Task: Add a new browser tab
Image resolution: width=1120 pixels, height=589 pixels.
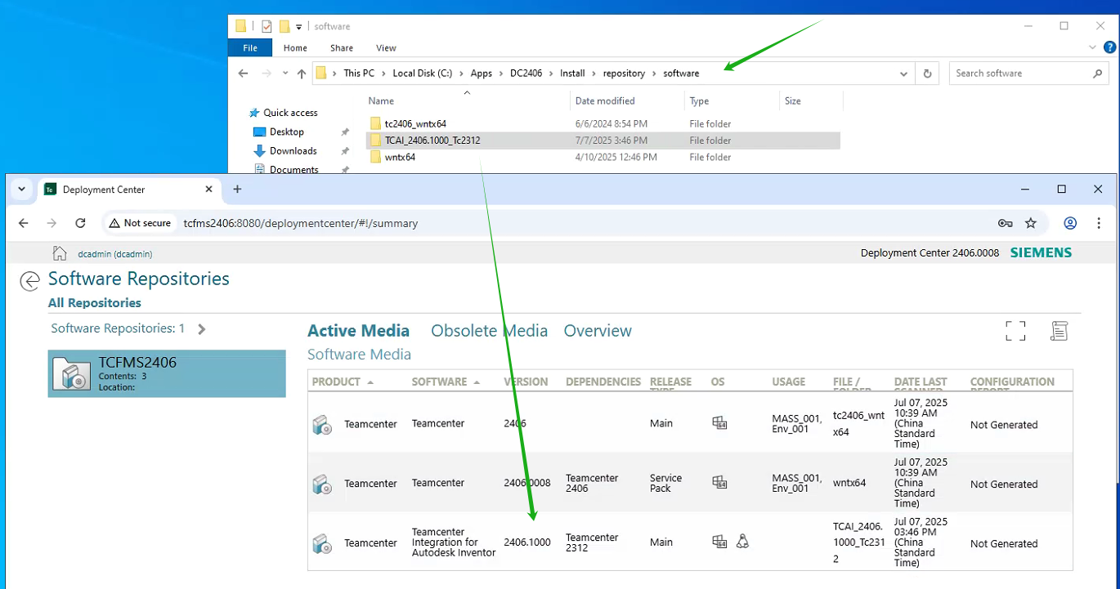Action: (x=237, y=189)
